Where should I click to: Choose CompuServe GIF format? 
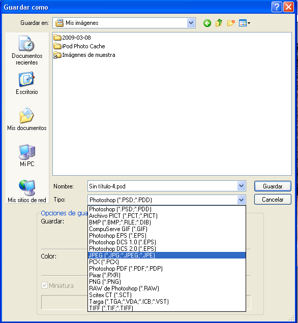167,229
